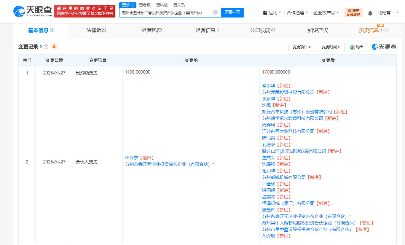Viewport: 405px width, 245px height.
Task: Expand the 企业级产品 dropdown
Action: pyautogui.click(x=326, y=13)
